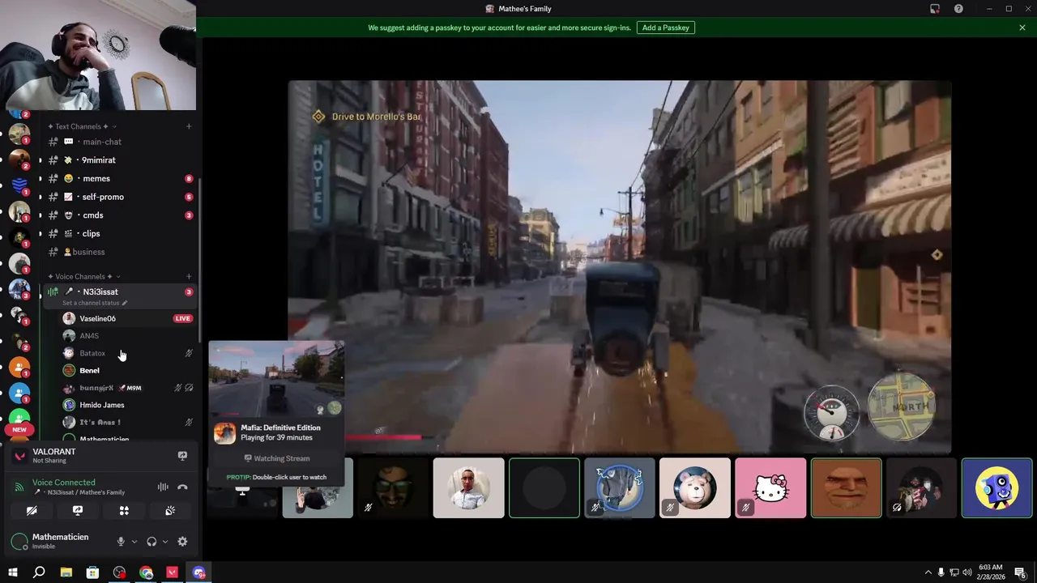Open system tray volume icon

tap(967, 572)
